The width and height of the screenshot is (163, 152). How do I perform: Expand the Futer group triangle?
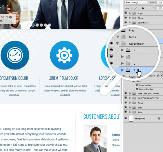tap(130, 112)
